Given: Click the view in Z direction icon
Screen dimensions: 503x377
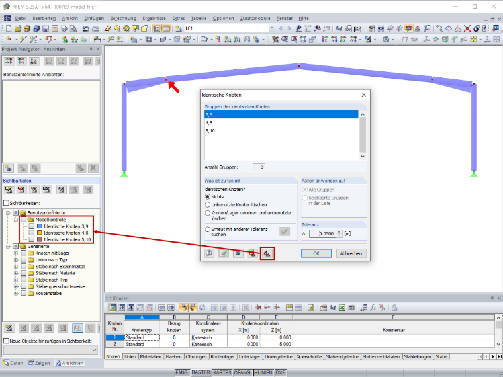Looking at the screenshot, I should (x=343, y=40).
